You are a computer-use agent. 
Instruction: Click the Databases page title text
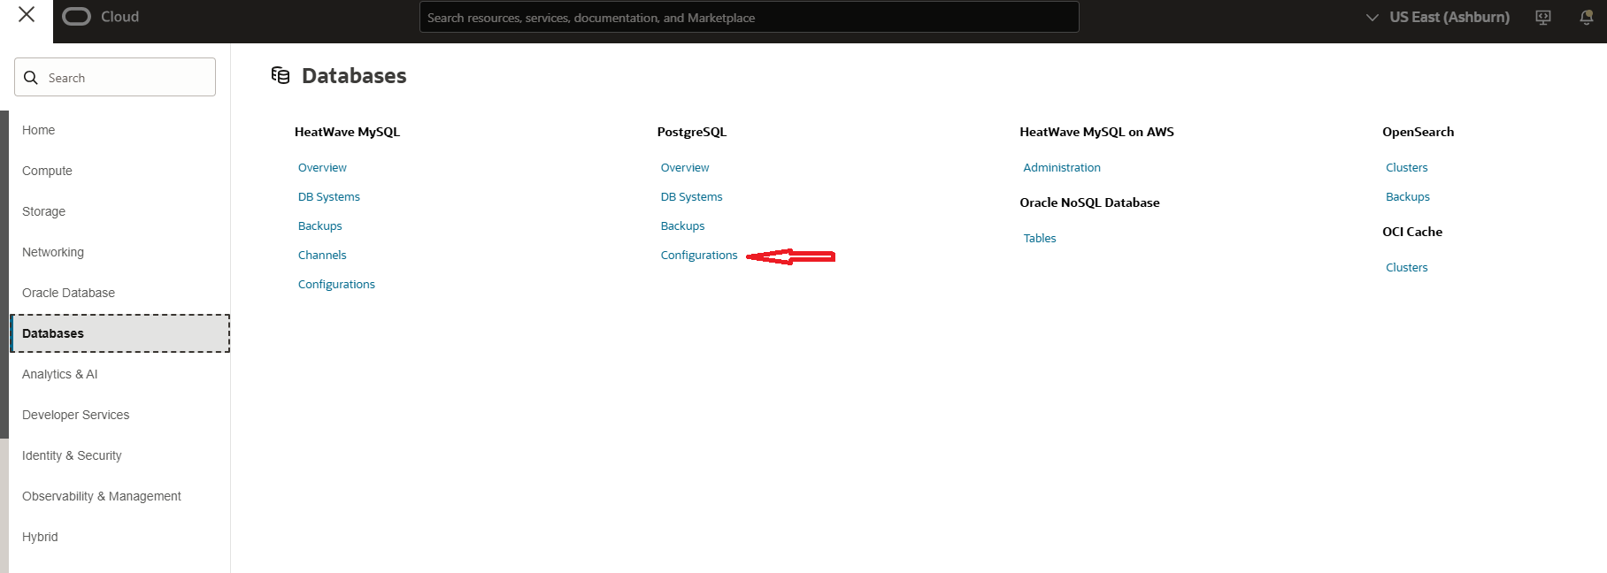point(354,75)
